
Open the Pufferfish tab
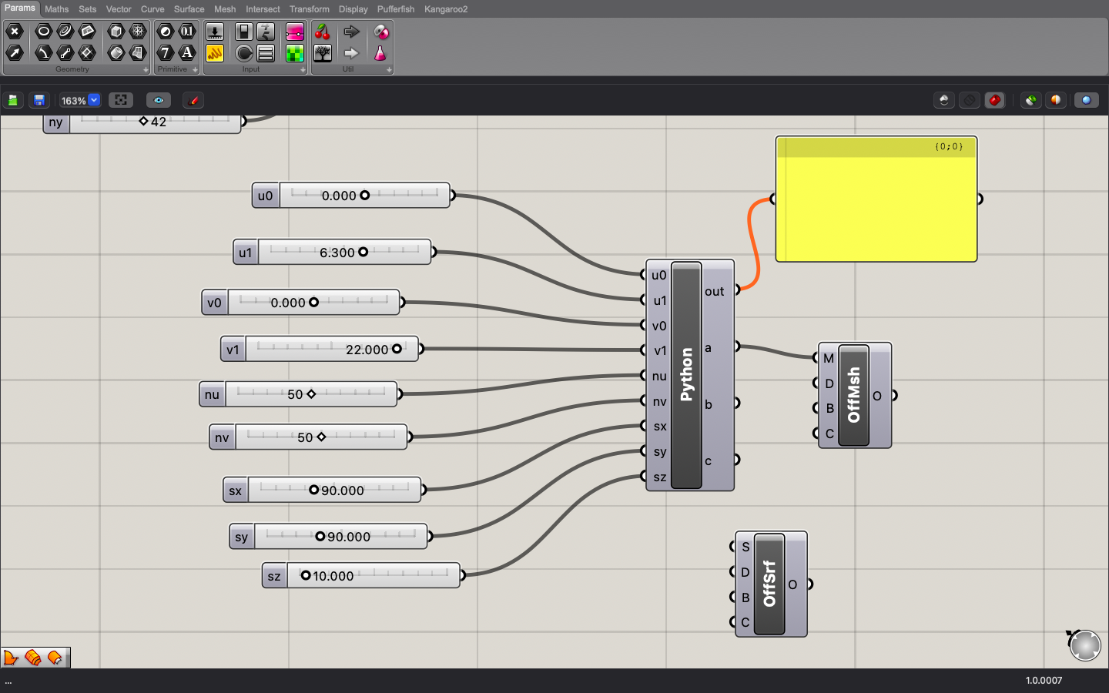point(396,9)
